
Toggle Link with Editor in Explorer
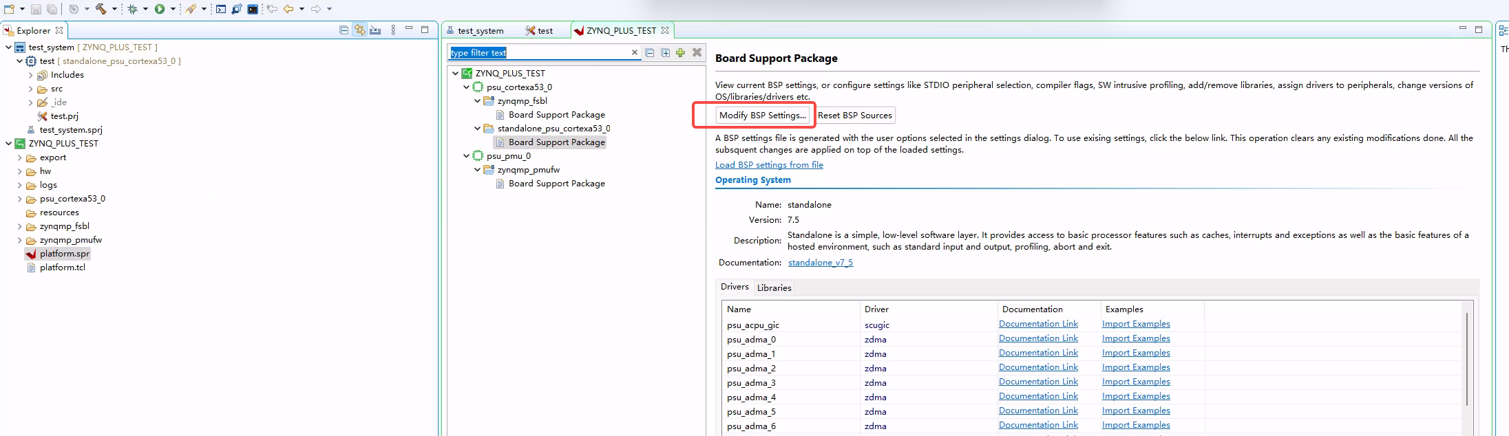click(x=359, y=30)
